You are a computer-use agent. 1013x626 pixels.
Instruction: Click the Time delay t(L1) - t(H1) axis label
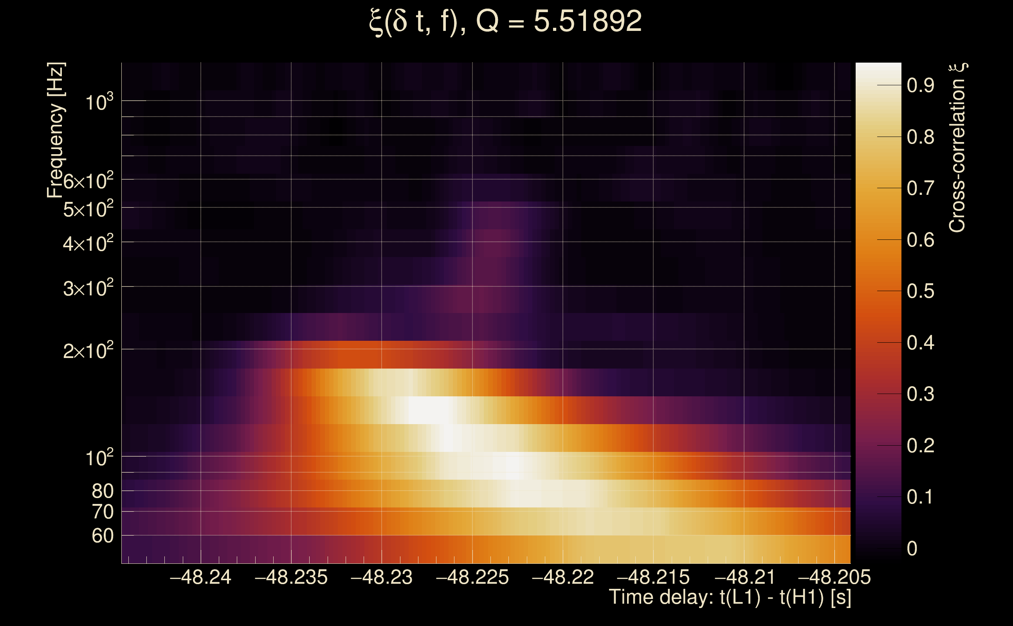click(x=730, y=597)
